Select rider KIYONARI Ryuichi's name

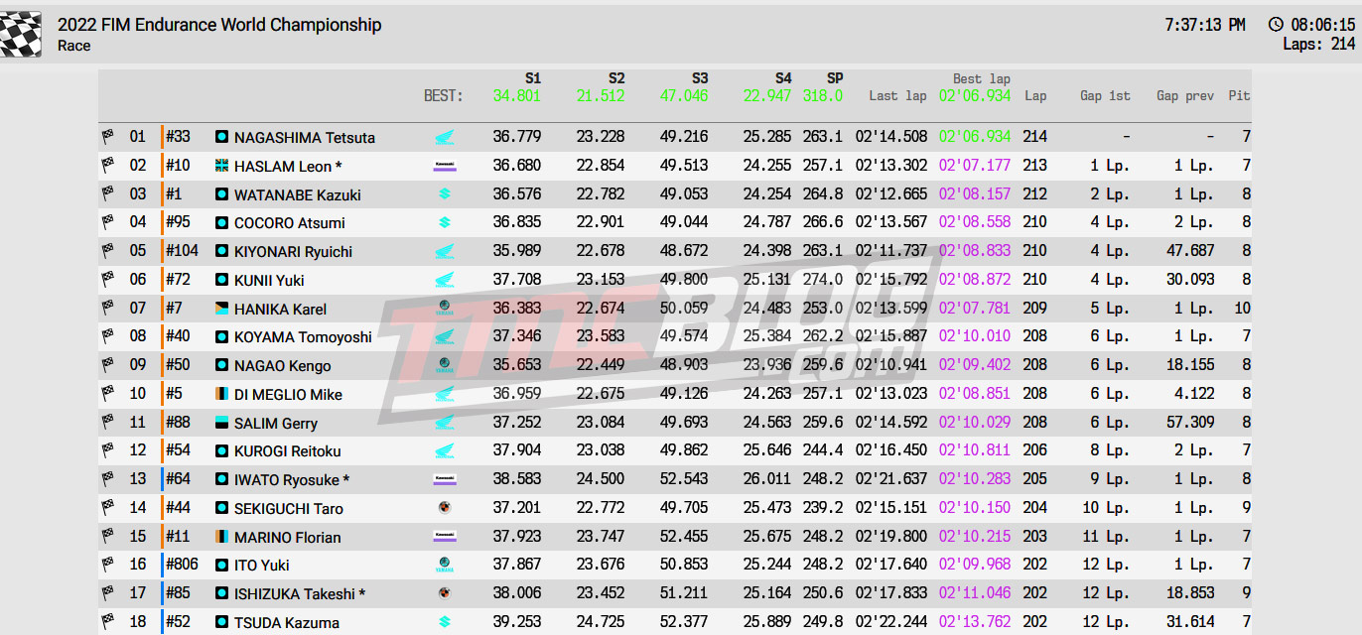tap(293, 252)
